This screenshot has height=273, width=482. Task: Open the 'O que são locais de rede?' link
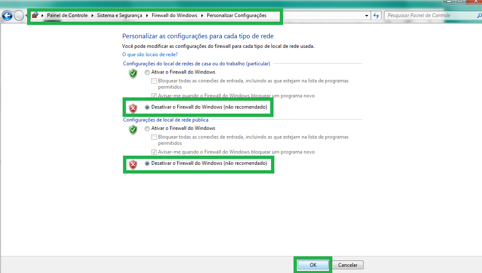pyautogui.click(x=150, y=54)
